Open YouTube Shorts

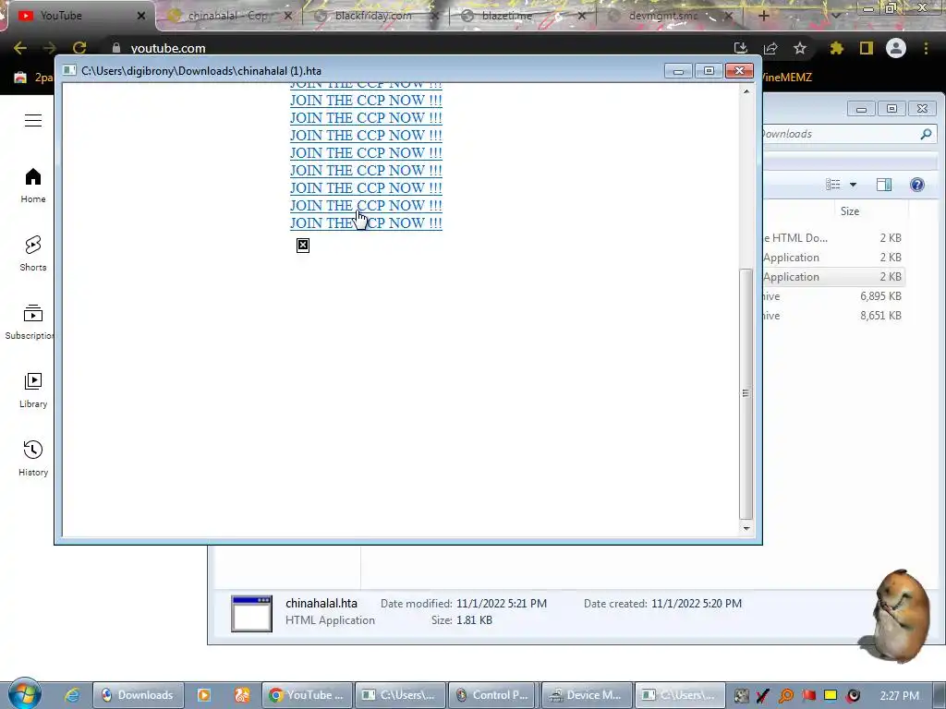(x=33, y=254)
